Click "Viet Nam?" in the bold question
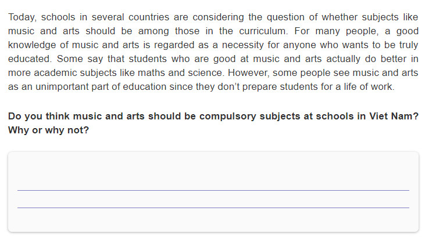The image size is (425, 240). pyautogui.click(x=394, y=116)
